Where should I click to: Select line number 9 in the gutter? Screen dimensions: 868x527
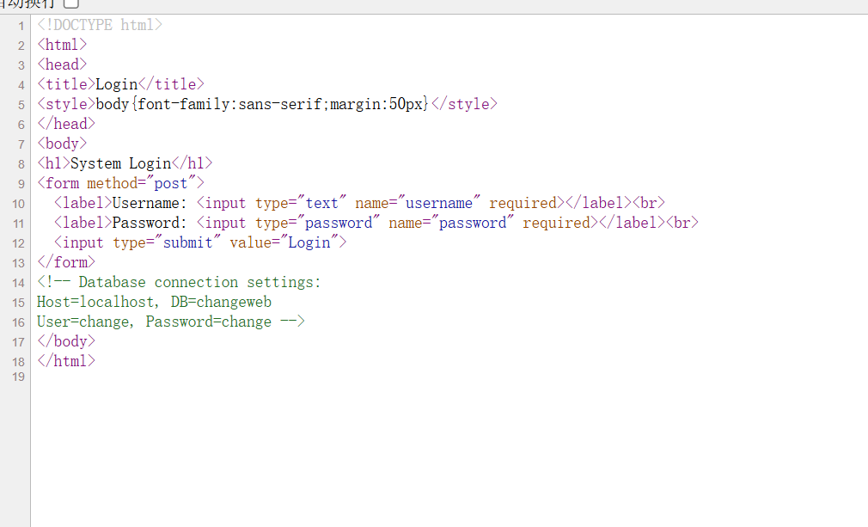click(x=21, y=184)
